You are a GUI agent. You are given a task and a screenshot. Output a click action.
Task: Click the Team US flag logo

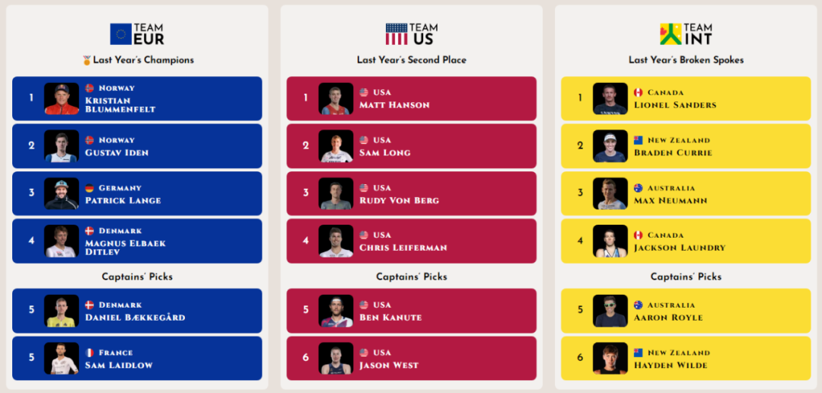coord(396,34)
